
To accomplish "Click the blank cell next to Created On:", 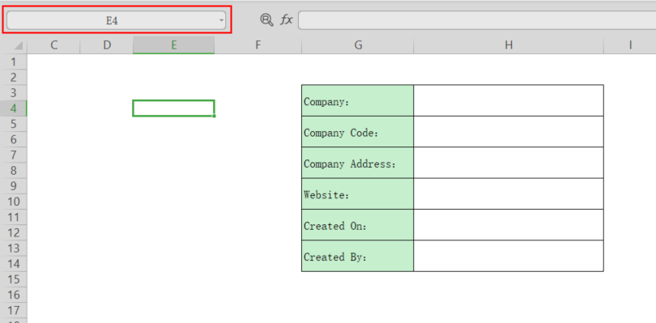I will pyautogui.click(x=509, y=225).
